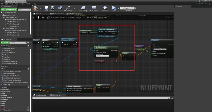Image resolution: width=212 pixels, height=112 pixels.
Task: Bookmark the graph with the star icon
Action: tap(34, 18)
